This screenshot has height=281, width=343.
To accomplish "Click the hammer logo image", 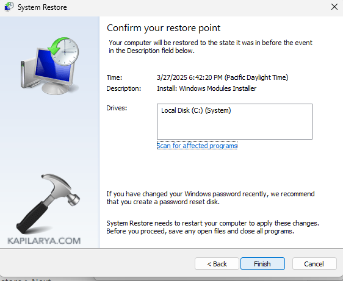I will point(48,203).
